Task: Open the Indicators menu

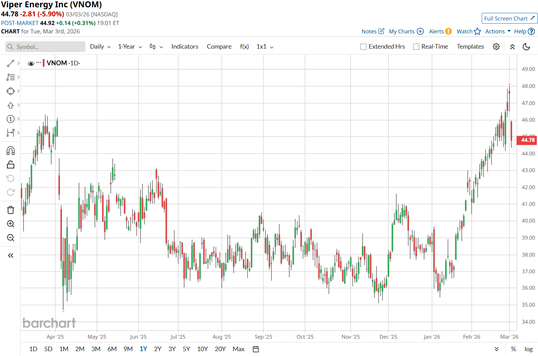Action: [185, 47]
